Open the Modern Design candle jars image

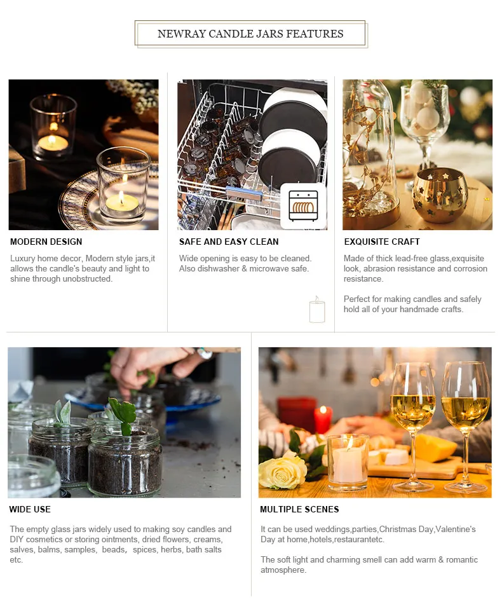pyautogui.click(x=83, y=154)
